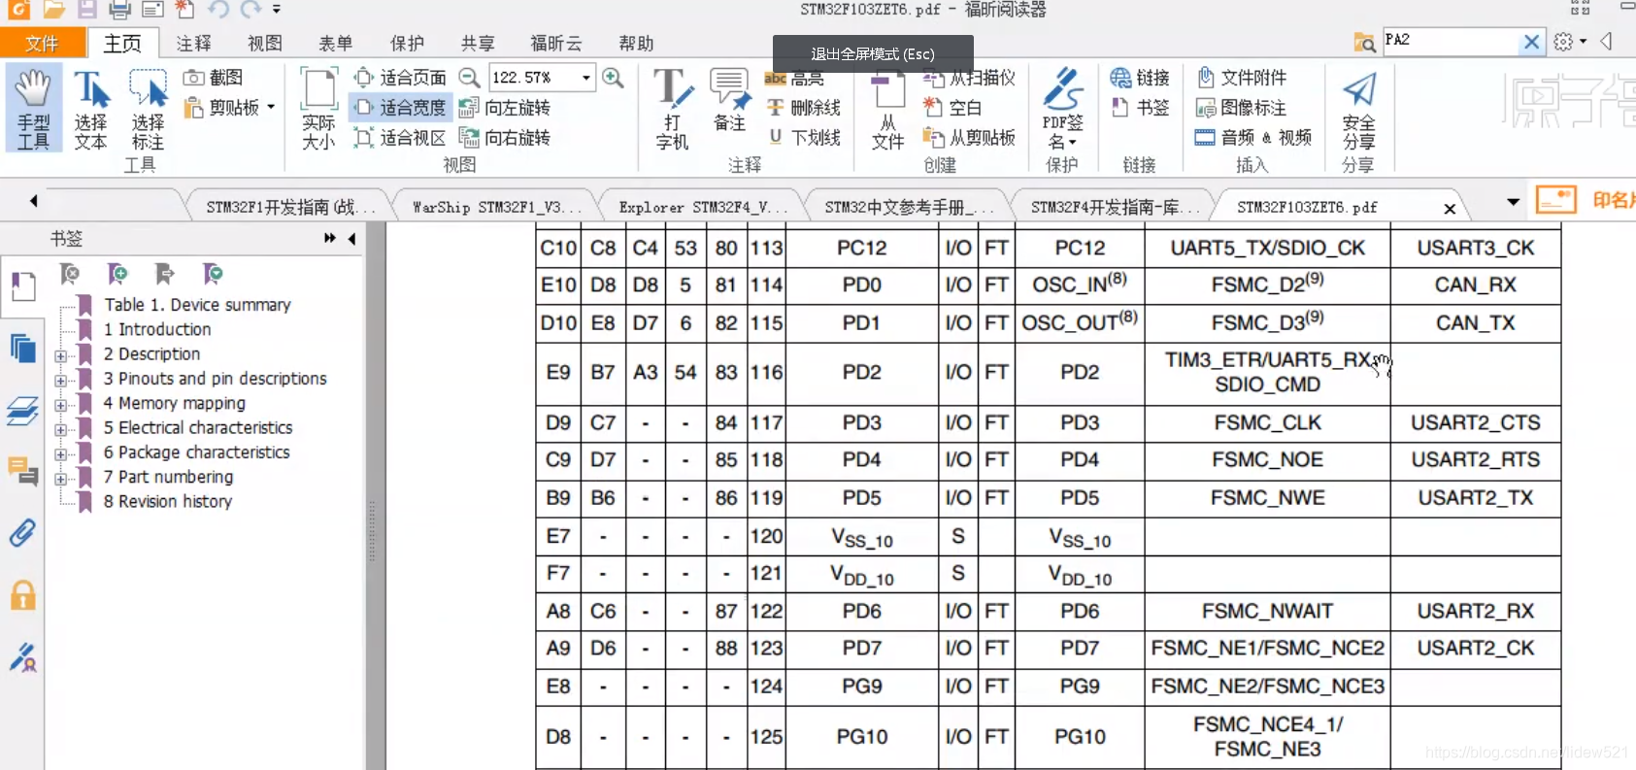Click the zoom in magnifier icon

point(613,78)
